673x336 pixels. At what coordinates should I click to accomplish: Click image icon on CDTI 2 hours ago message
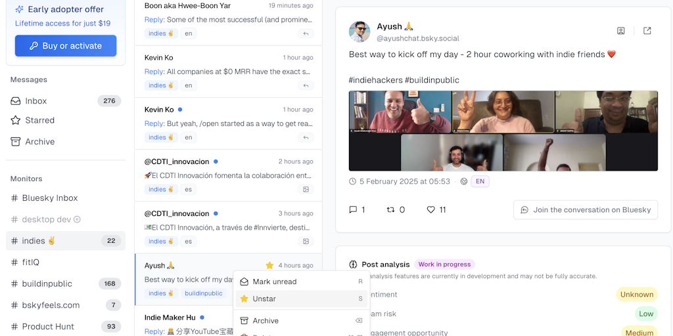[x=306, y=190]
